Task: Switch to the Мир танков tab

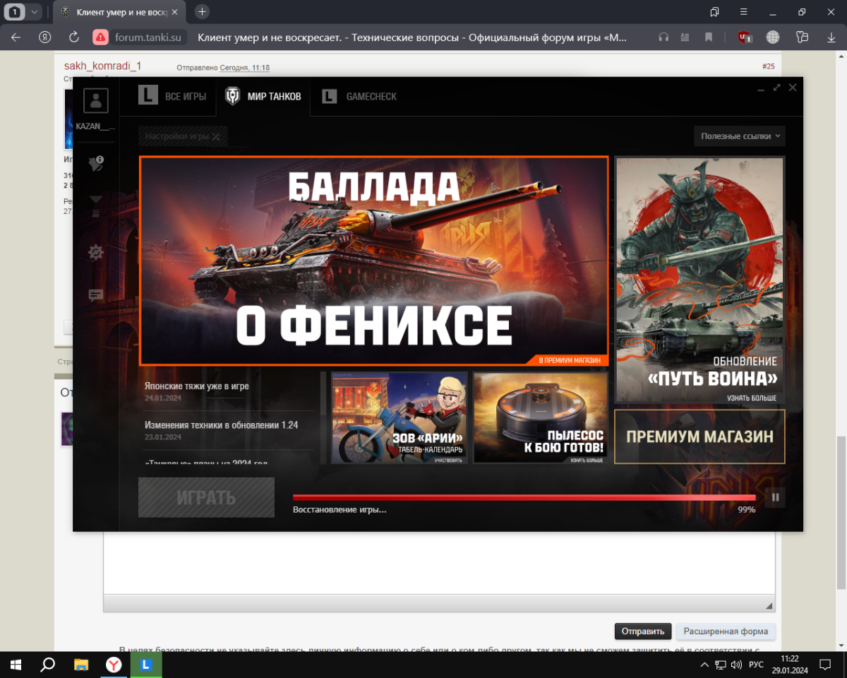Action: point(263,96)
